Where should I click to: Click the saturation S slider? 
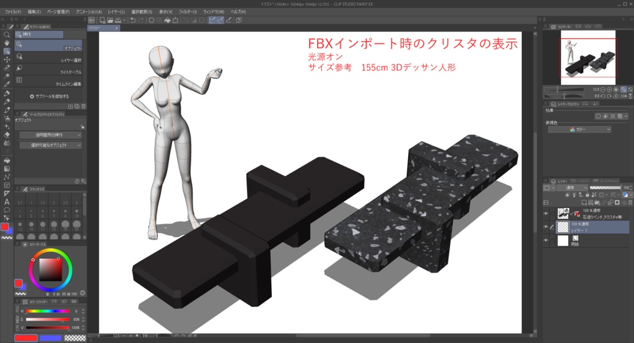click(48, 319)
